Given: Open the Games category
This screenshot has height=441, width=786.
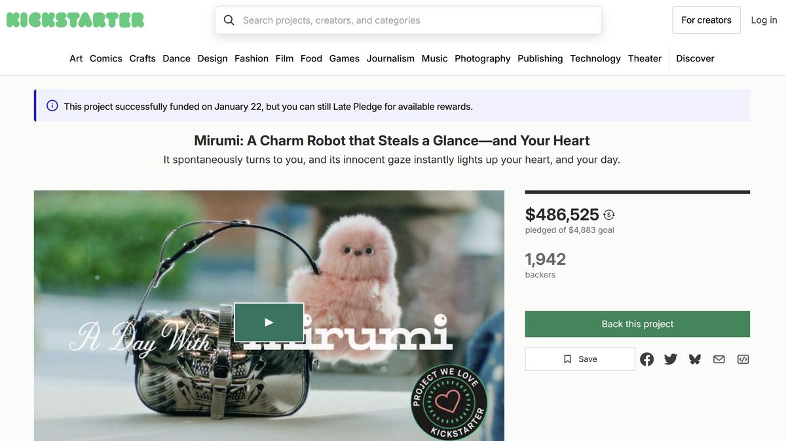Looking at the screenshot, I should click(x=345, y=58).
